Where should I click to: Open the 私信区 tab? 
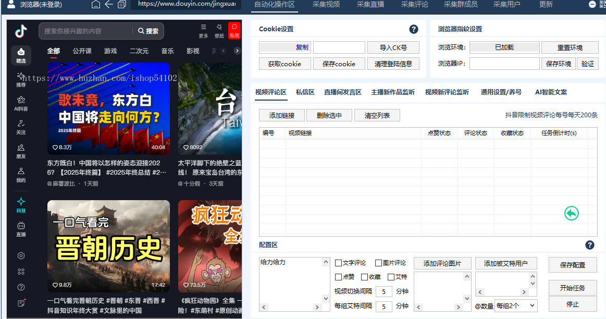pos(305,92)
